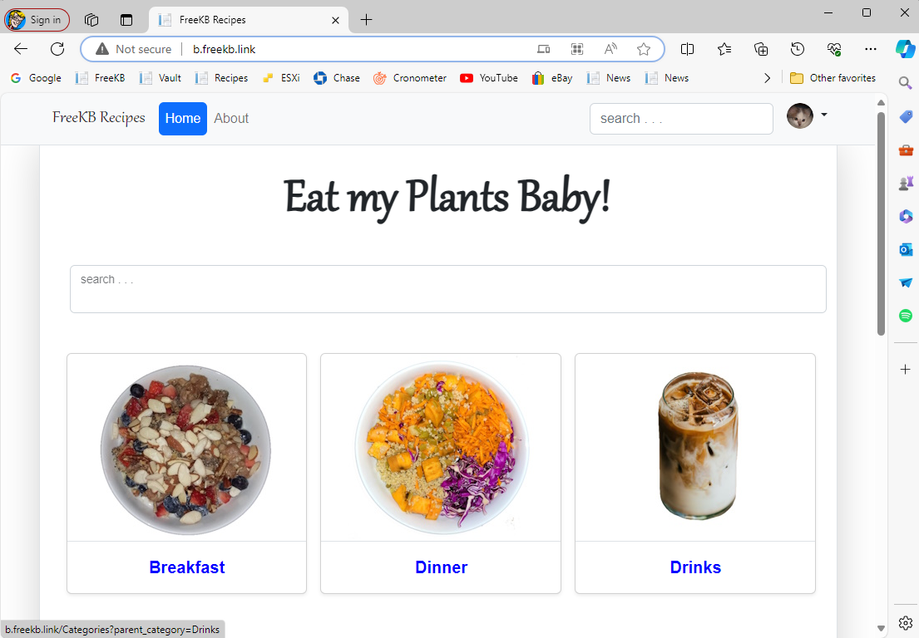Screen dimensions: 919x638
Task: Focus the navbar search field
Action: 681,119
